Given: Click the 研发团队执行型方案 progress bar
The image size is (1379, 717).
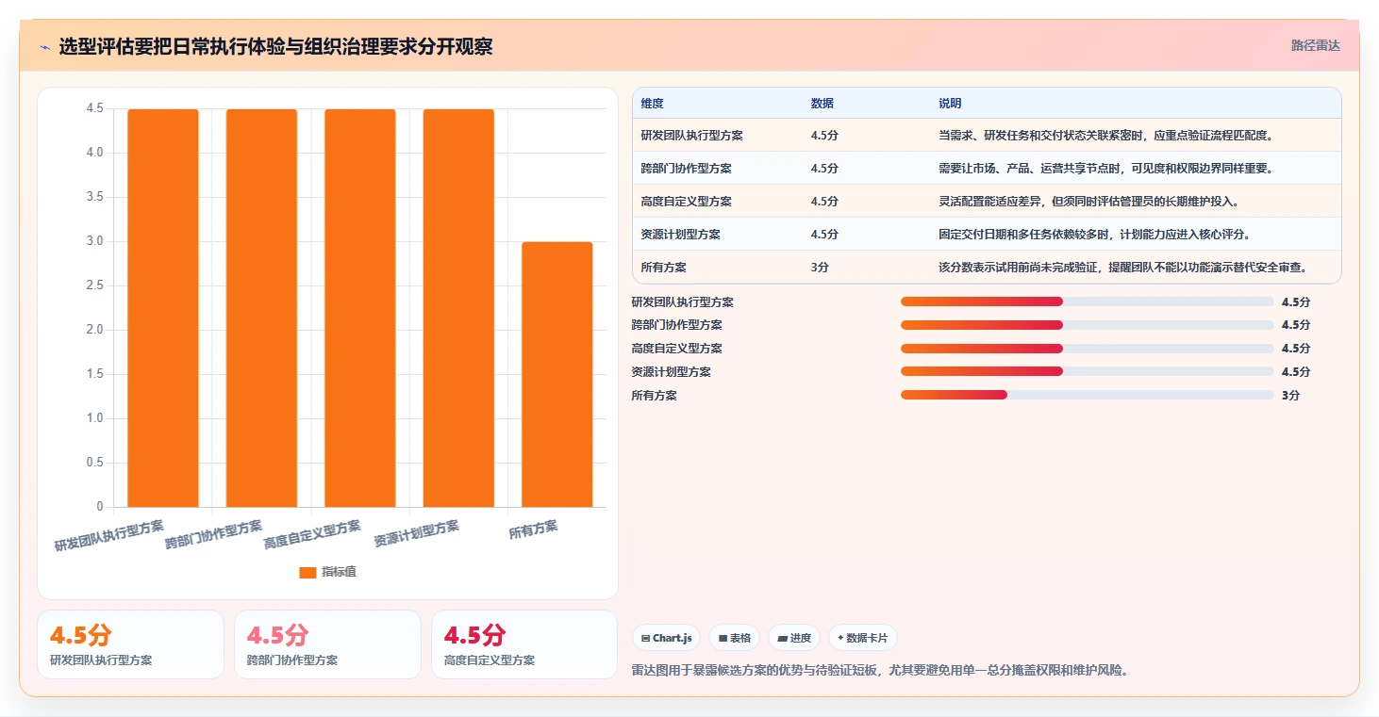Looking at the screenshot, I should [1087, 301].
